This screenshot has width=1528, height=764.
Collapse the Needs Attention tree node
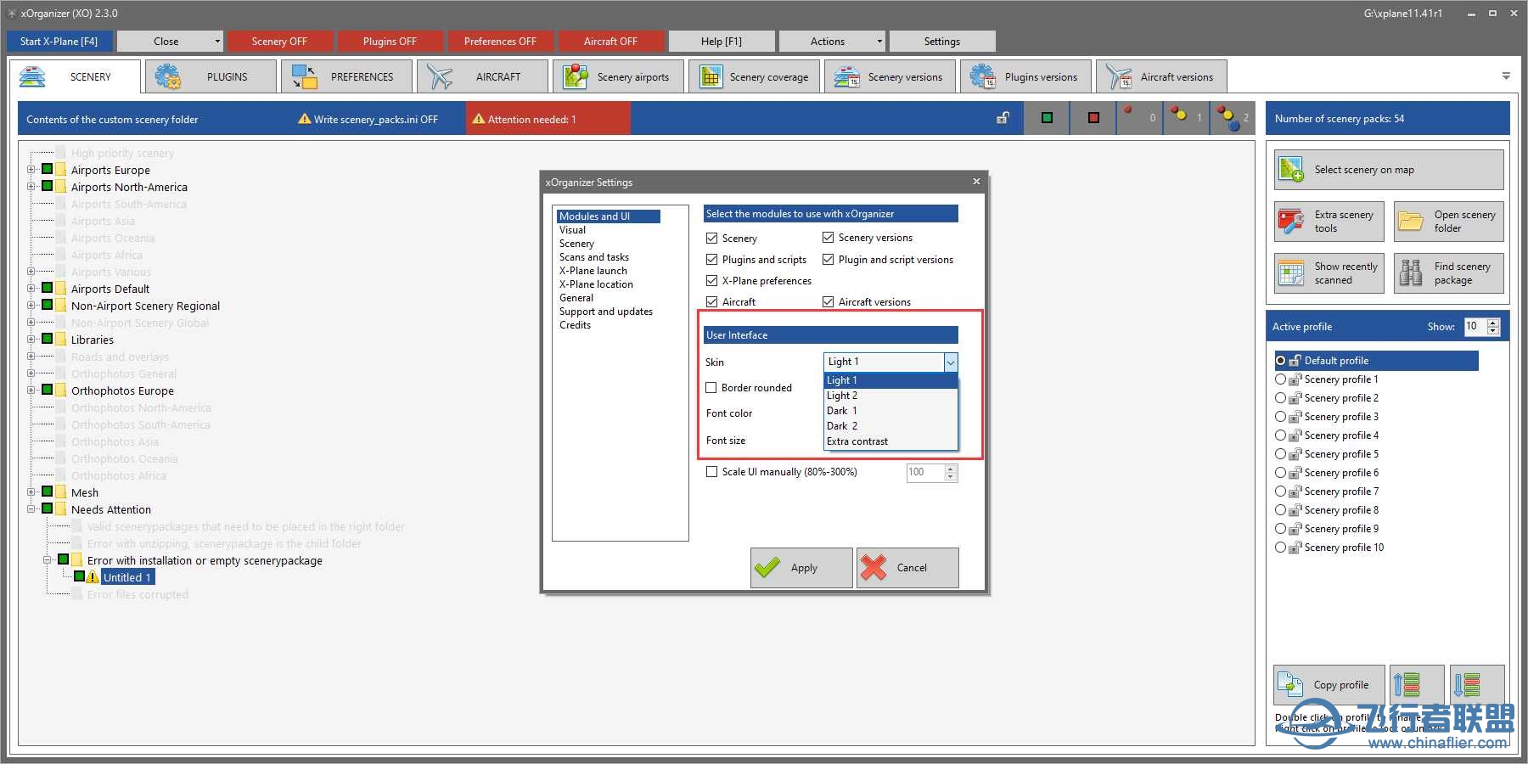click(31, 509)
